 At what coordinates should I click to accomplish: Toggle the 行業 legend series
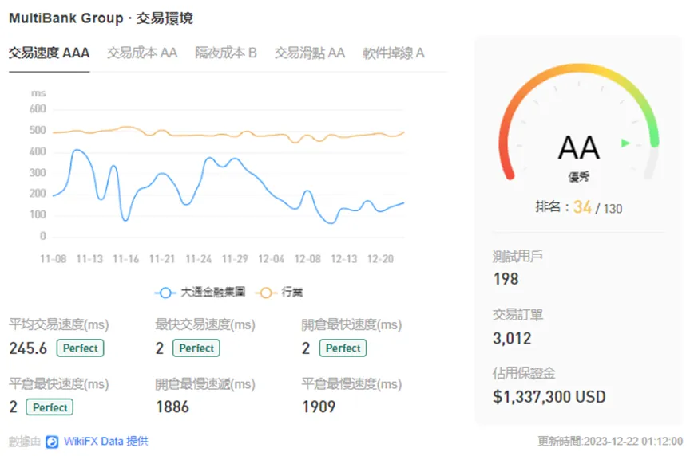[279, 292]
